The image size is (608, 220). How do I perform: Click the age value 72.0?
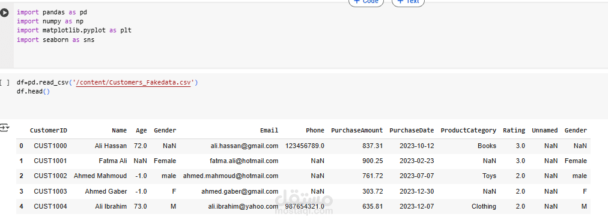(x=141, y=146)
